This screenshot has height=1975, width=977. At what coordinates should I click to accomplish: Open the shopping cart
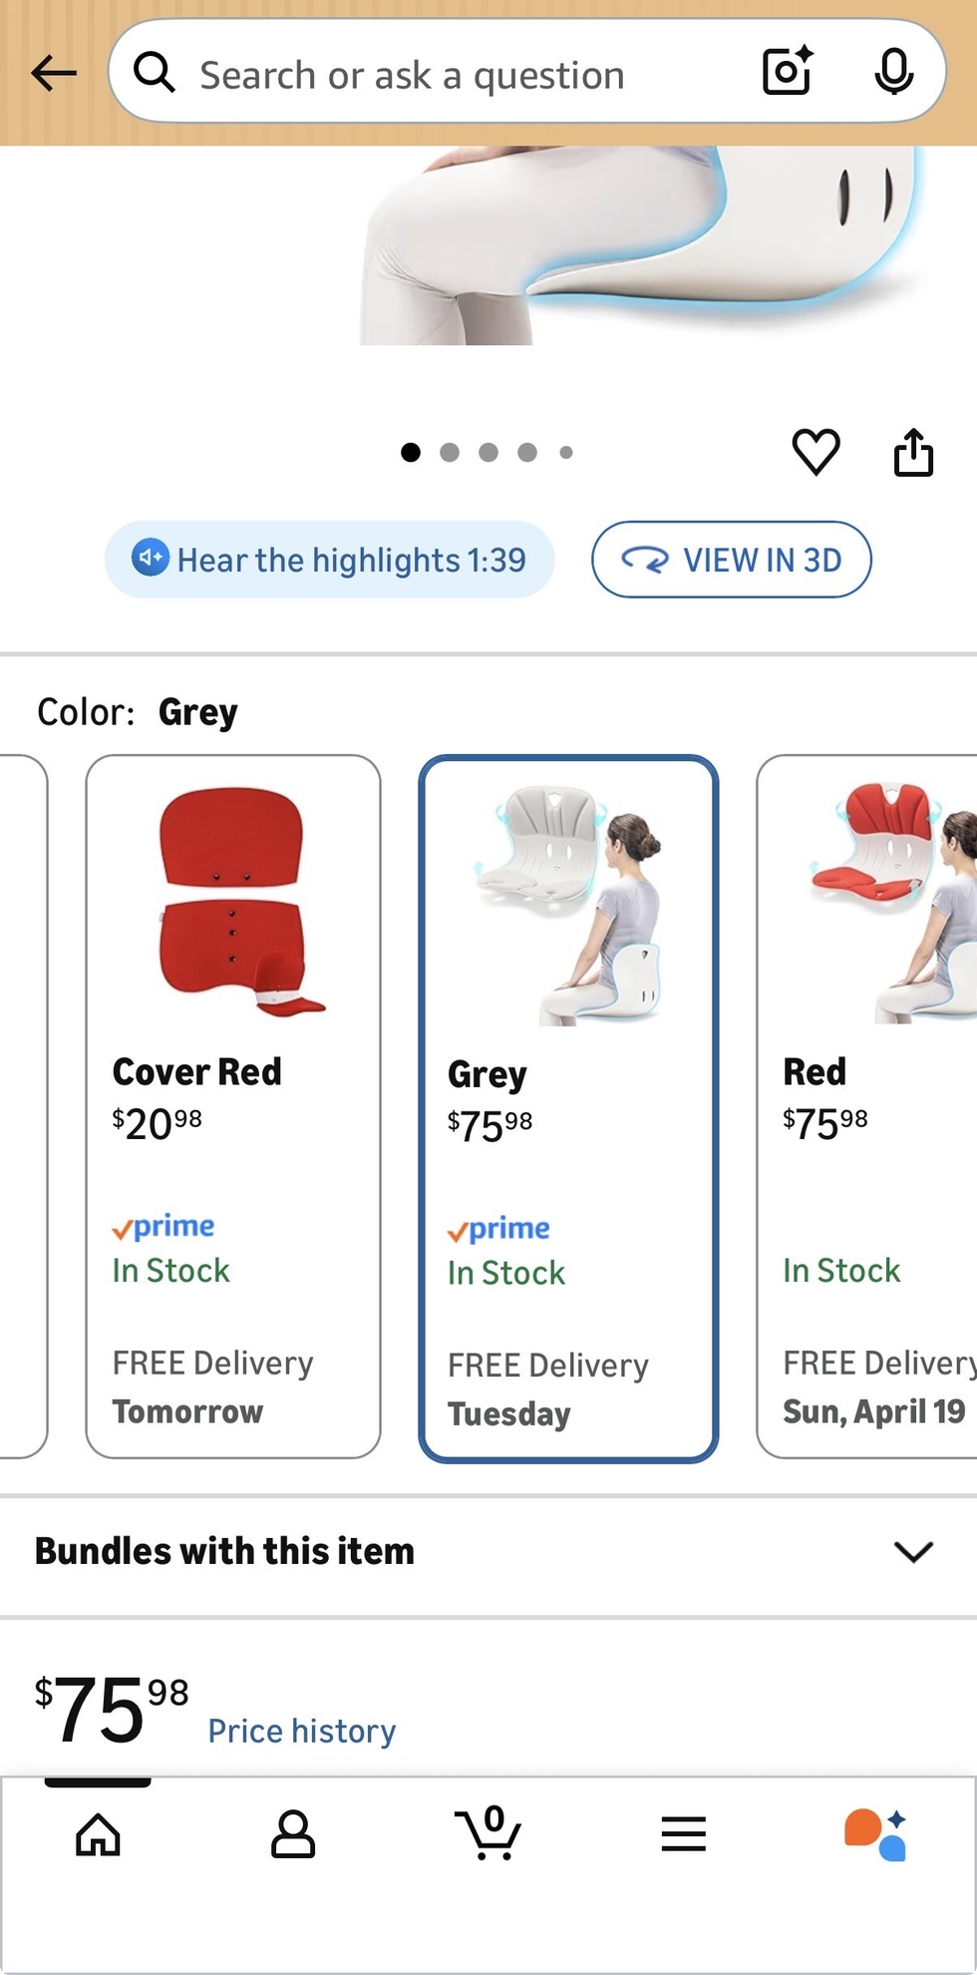click(x=488, y=1833)
